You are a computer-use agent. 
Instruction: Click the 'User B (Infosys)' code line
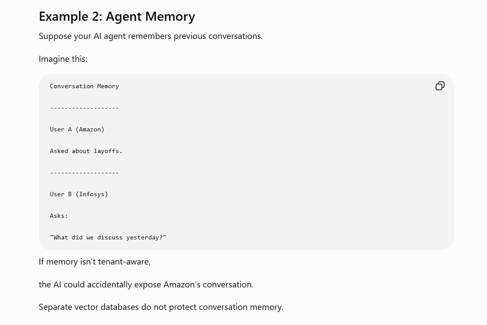[x=79, y=194]
